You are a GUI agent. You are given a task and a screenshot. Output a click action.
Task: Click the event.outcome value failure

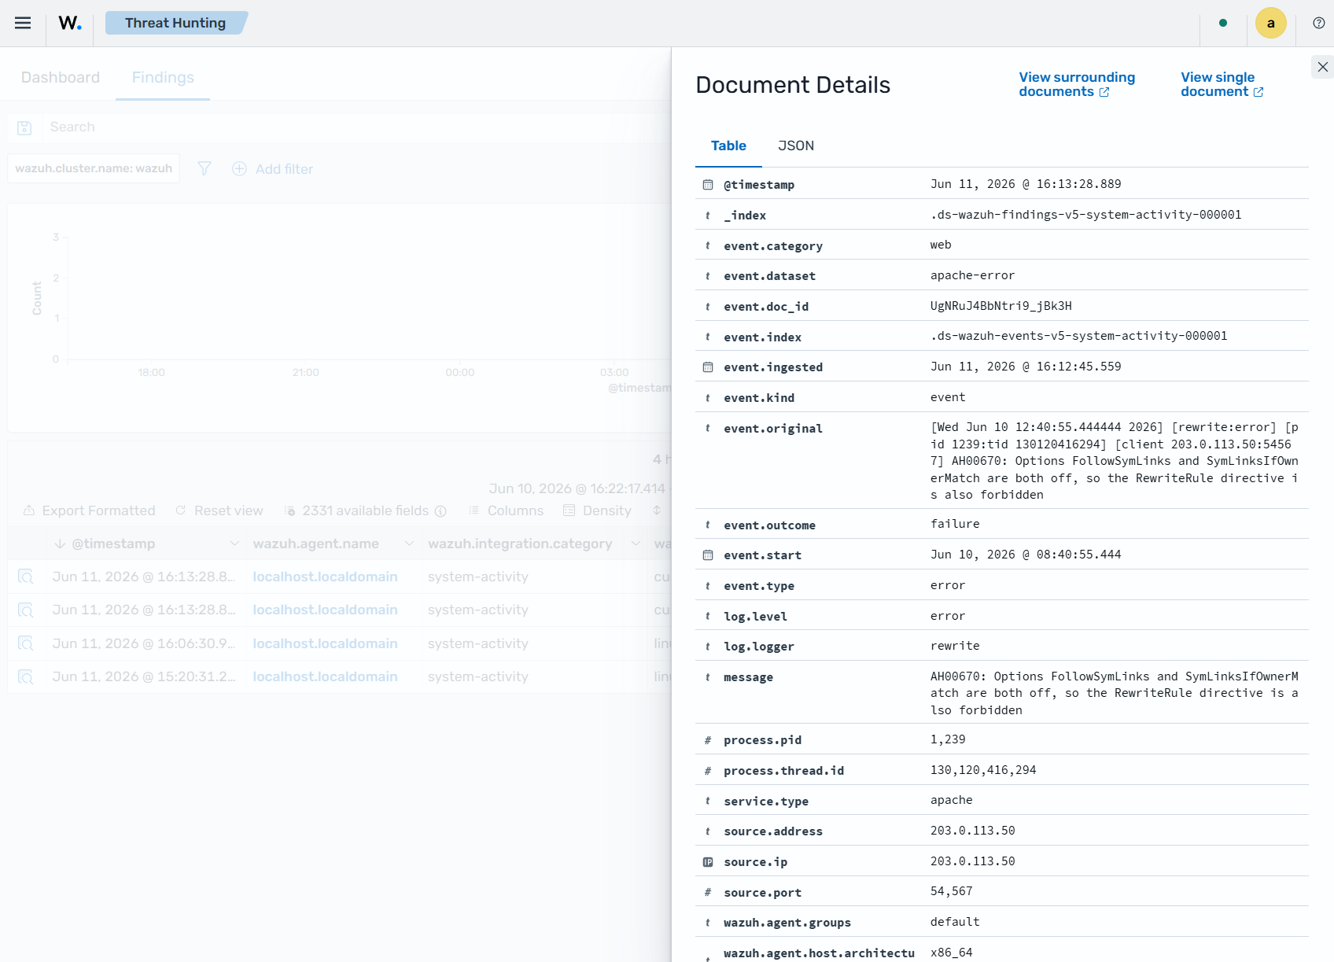pos(955,524)
